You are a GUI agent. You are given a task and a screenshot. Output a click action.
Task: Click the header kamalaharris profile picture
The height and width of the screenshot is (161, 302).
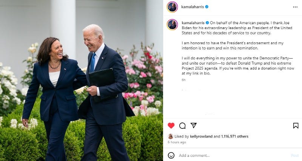pyautogui.click(x=172, y=7)
